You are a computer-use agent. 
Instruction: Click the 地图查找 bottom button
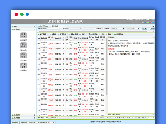pyautogui.click(x=15, y=122)
